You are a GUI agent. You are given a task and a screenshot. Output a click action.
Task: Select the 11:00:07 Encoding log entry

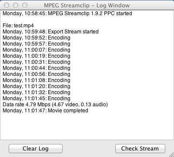coord(37,50)
